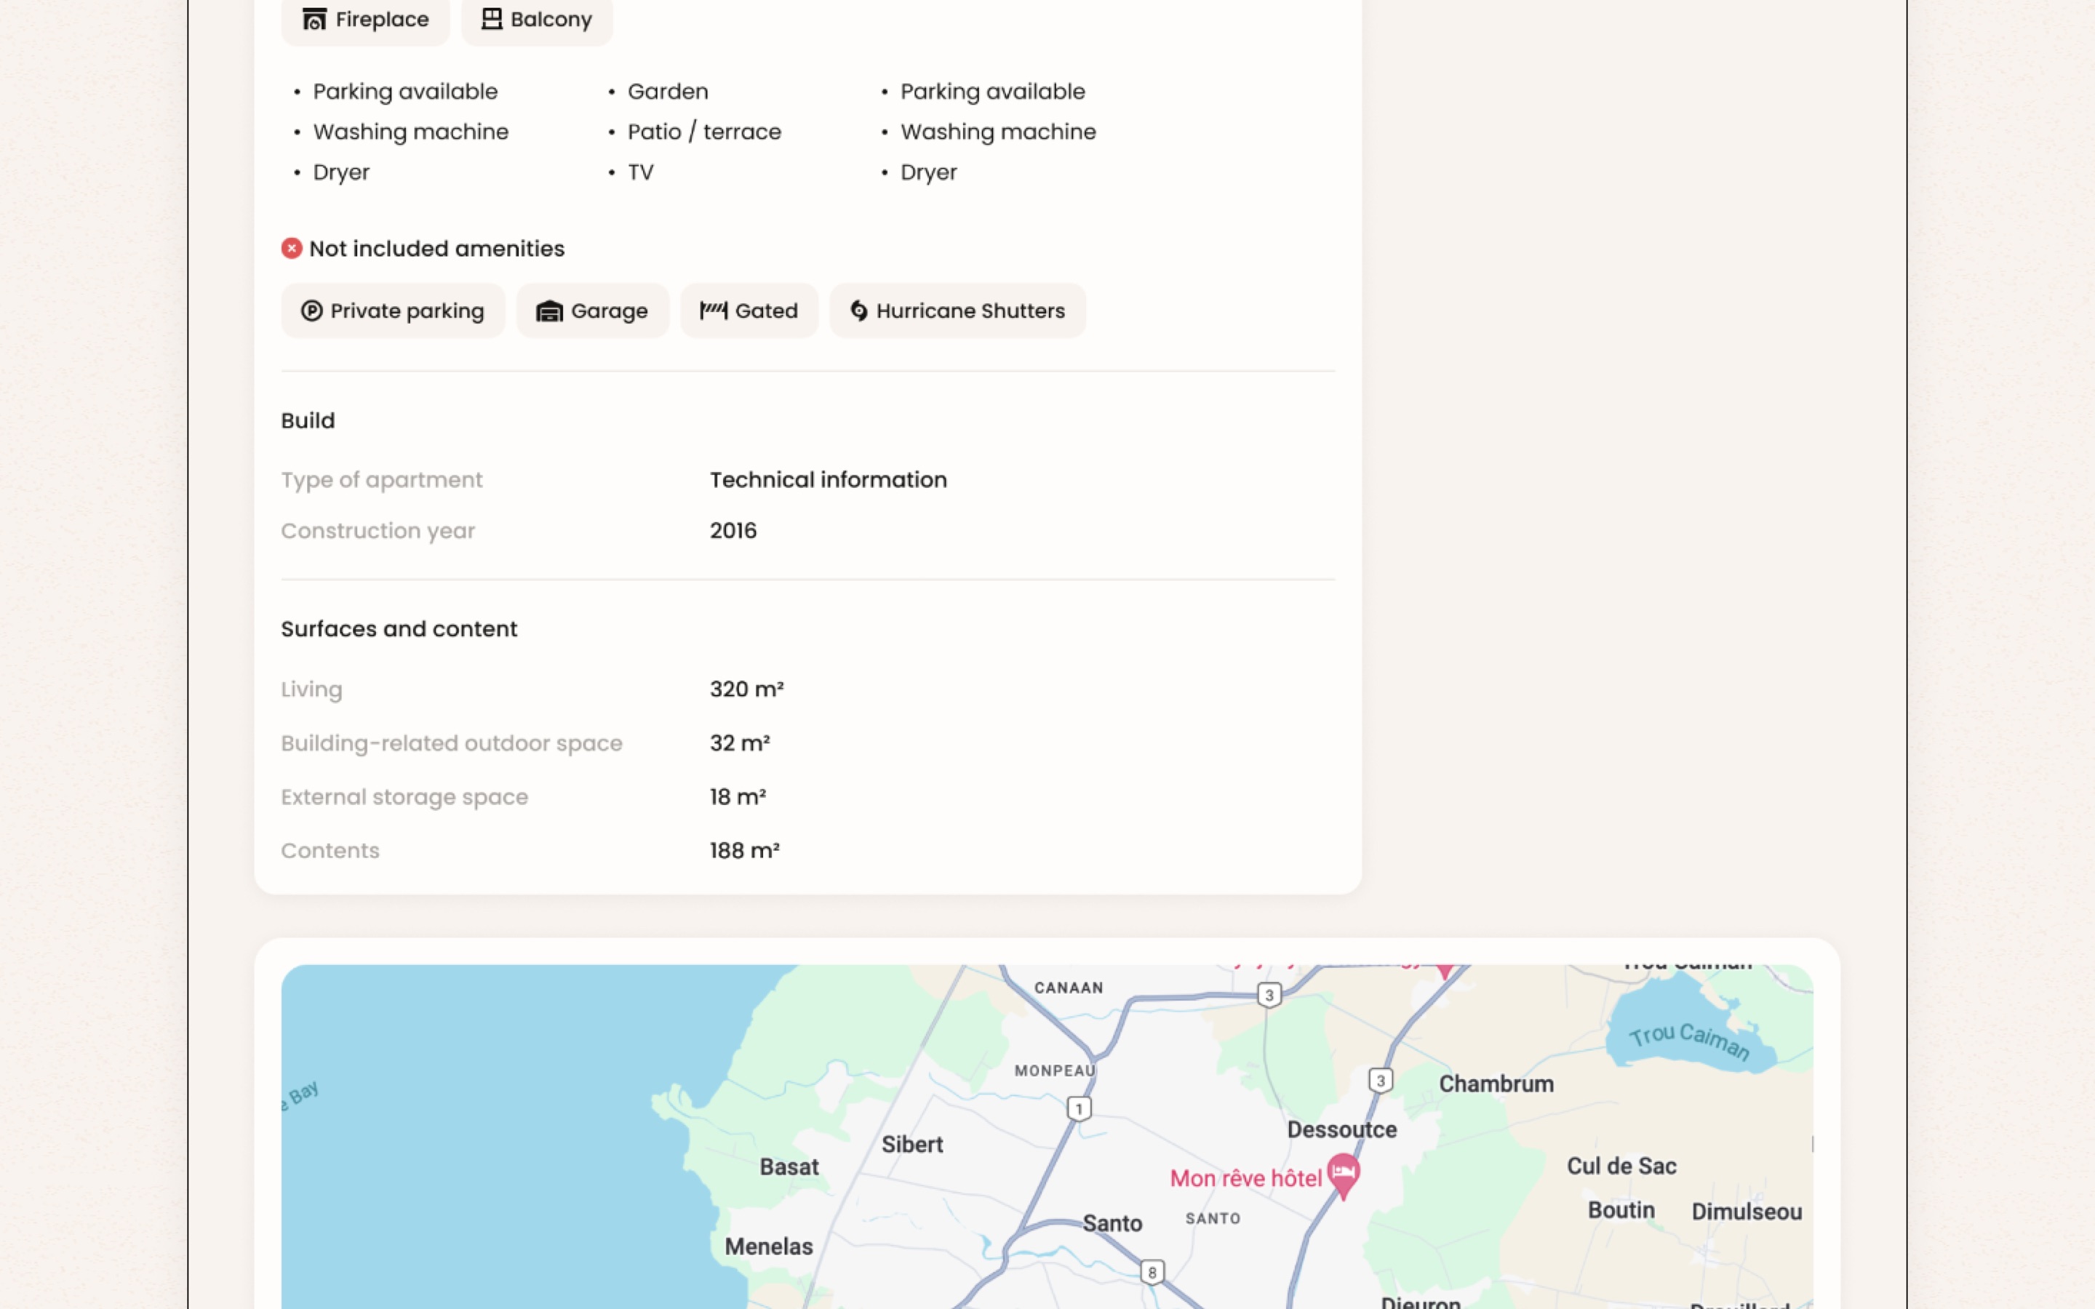Click Technical information value
The height and width of the screenshot is (1309, 2095).
coord(829,480)
